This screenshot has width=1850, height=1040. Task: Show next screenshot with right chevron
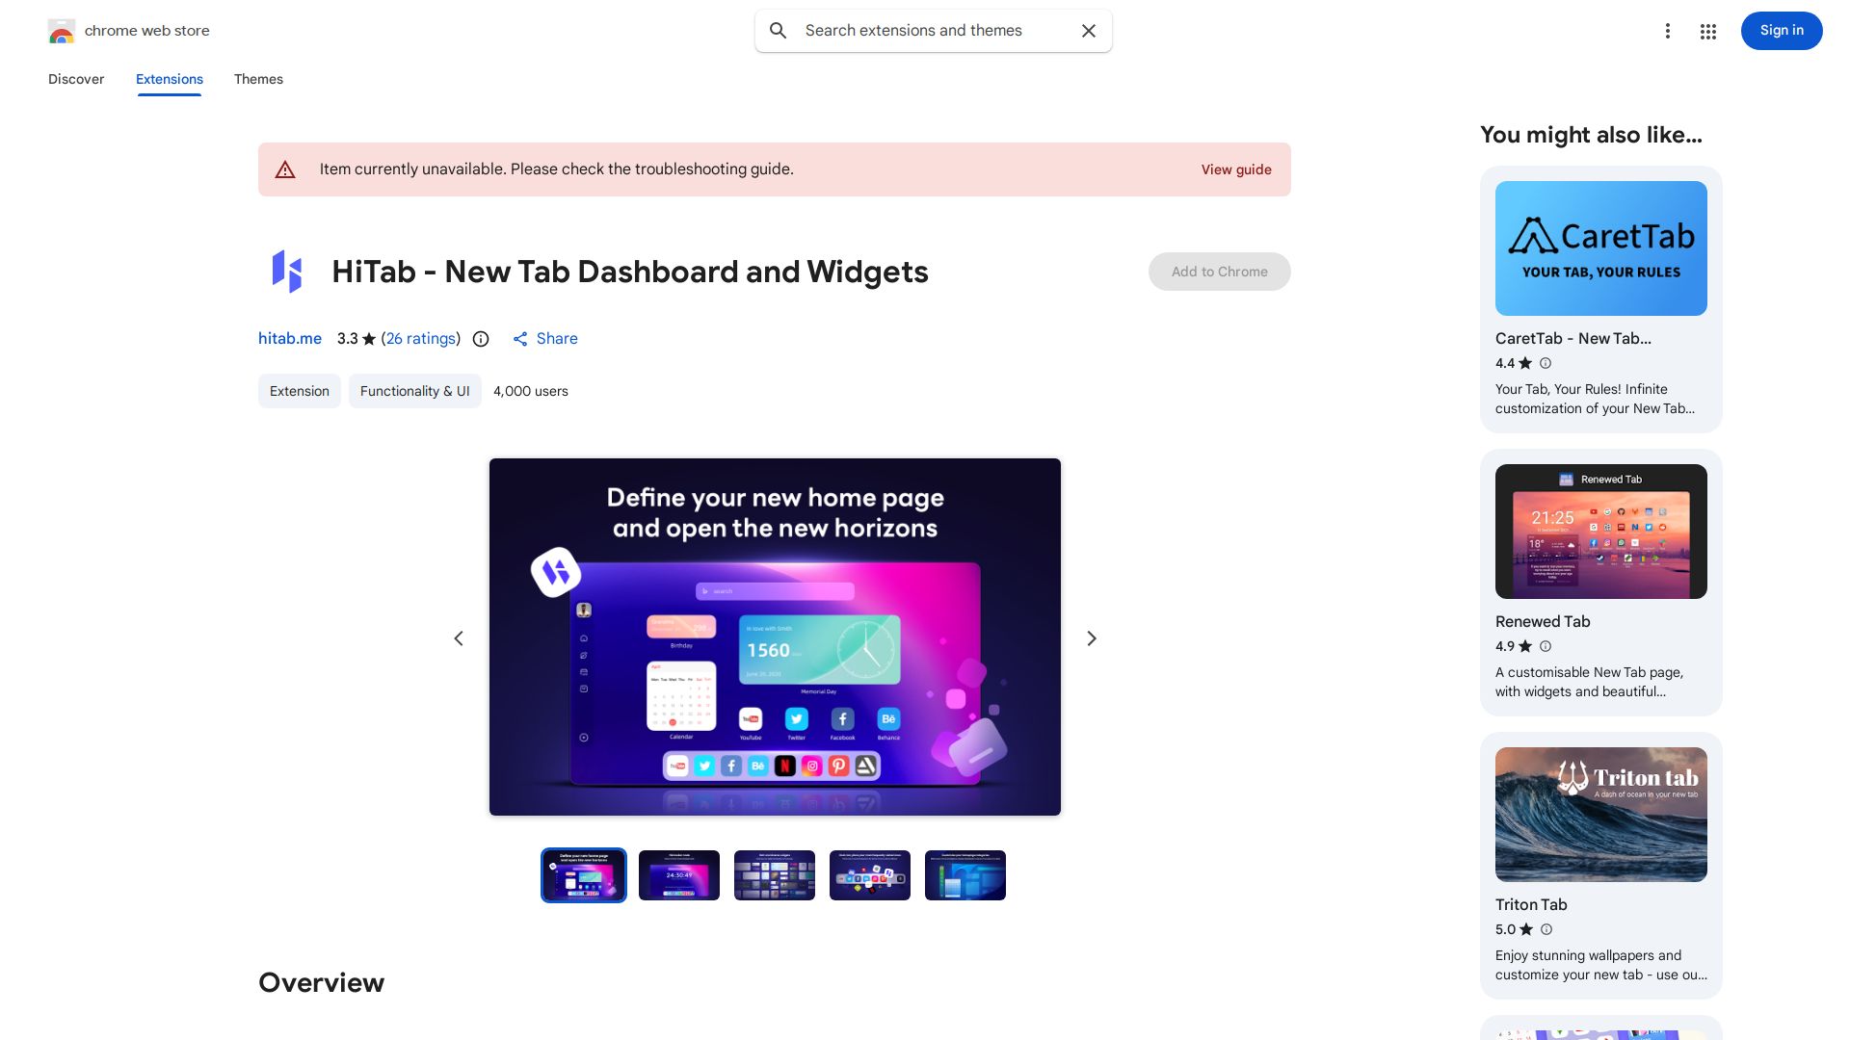pos(1092,638)
